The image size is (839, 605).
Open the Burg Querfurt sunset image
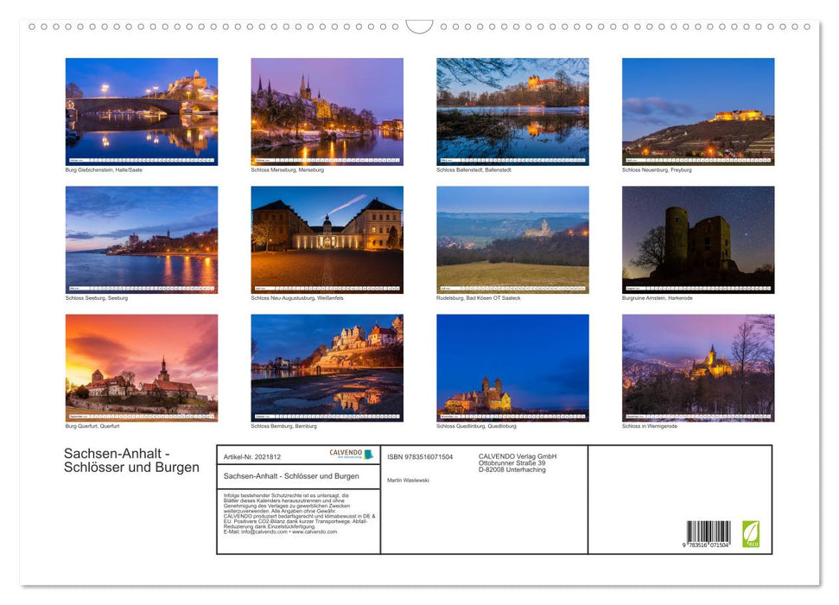tap(142, 367)
